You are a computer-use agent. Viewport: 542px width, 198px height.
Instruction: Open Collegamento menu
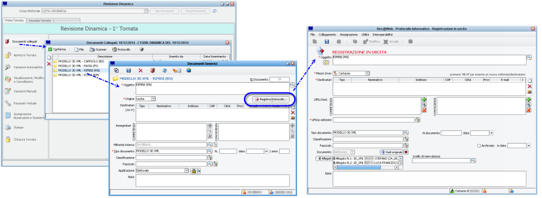[328, 35]
